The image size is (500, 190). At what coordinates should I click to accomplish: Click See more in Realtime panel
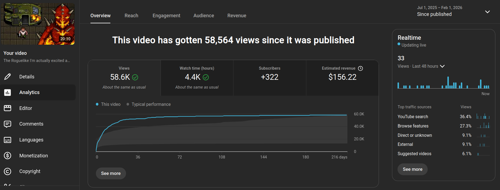coord(412,169)
